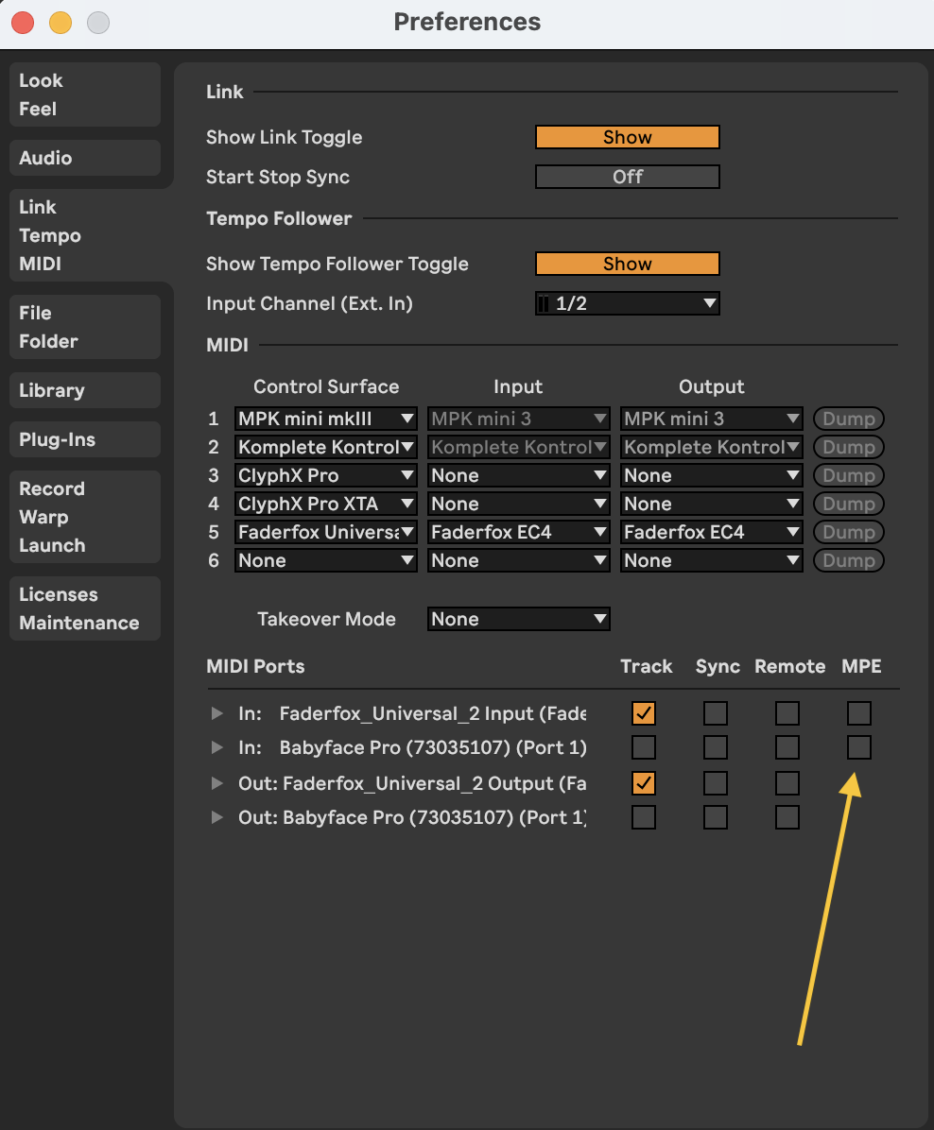Viewport: 934px width, 1130px height.
Task: Enable Sync for Babyface Pro output port
Action: (716, 817)
